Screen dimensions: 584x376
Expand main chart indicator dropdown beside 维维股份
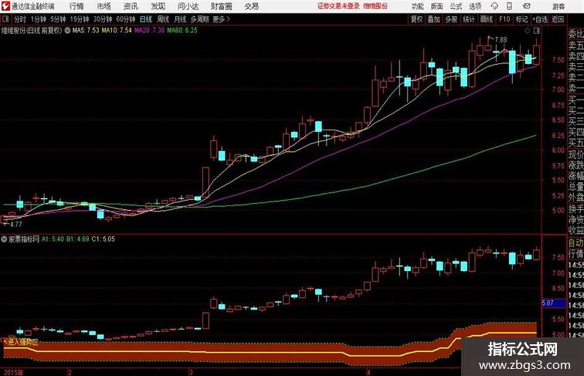(67, 30)
